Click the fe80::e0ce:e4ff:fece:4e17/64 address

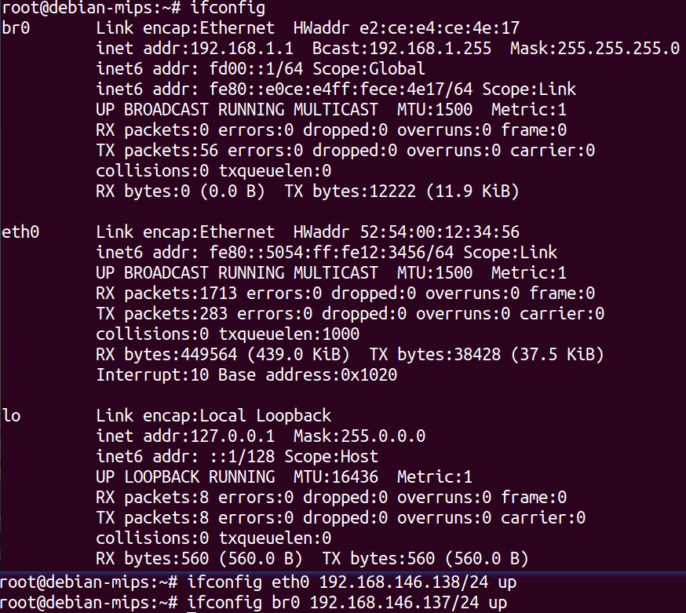pos(341,89)
